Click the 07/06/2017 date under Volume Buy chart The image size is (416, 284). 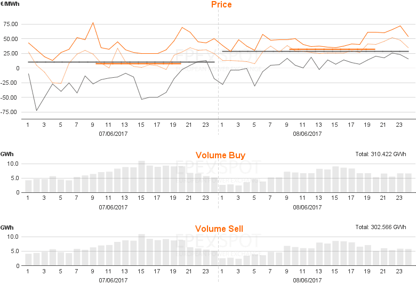point(114,207)
